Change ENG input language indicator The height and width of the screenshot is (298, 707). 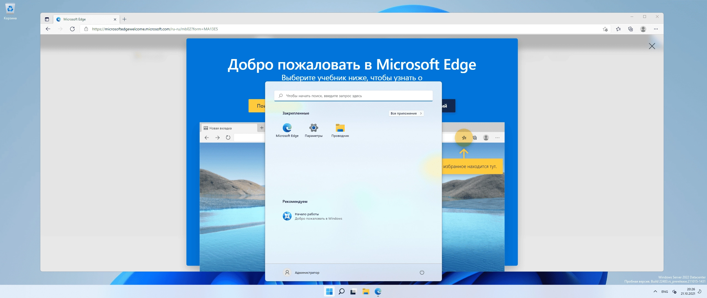click(664, 291)
